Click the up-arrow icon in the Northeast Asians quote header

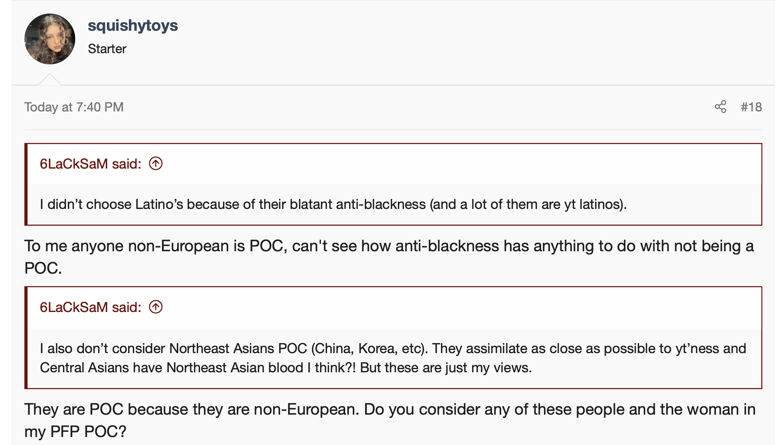tap(156, 307)
